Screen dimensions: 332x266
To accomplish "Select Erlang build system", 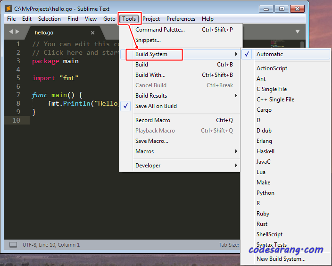I will 286,141.
